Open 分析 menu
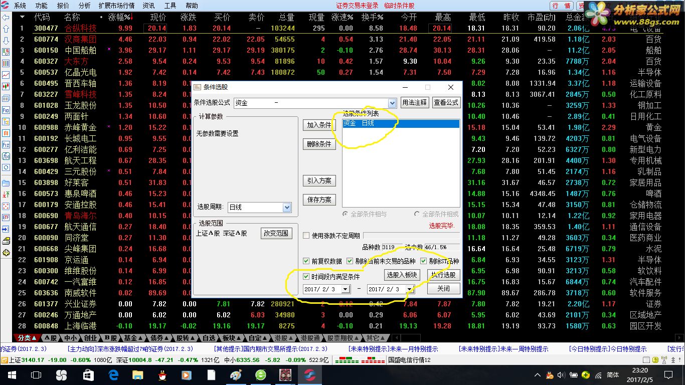Image resolution: width=685 pixels, height=385 pixels. [x=84, y=6]
